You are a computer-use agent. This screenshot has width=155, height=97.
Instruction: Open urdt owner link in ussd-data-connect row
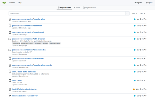pos(14,72)
